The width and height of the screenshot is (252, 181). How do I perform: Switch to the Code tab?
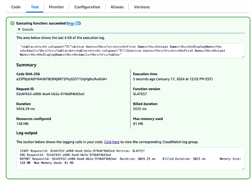tap(16, 7)
